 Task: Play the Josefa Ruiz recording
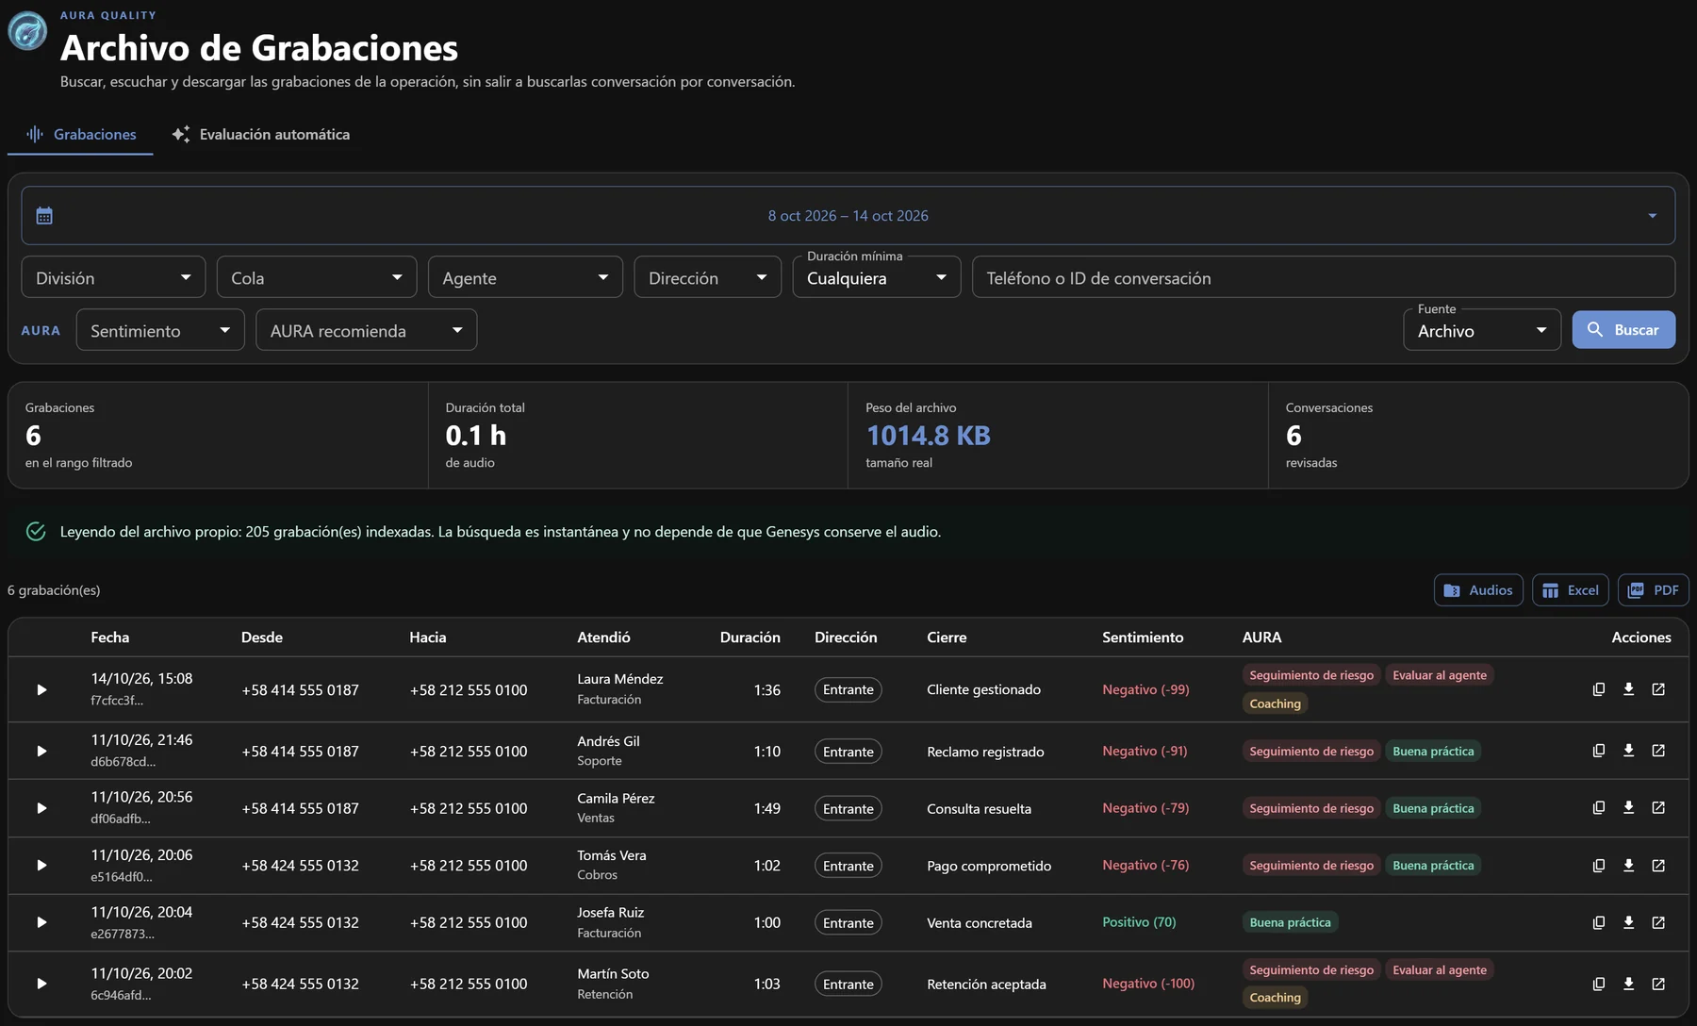[41, 922]
